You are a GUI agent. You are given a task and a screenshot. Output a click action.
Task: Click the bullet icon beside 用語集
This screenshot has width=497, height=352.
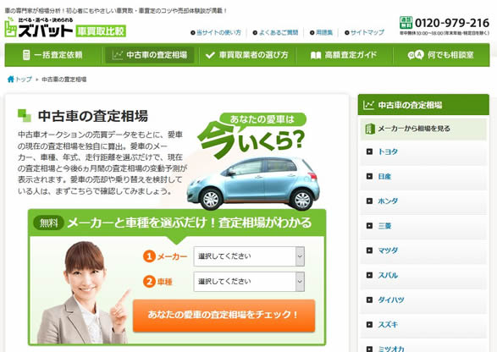(312, 33)
